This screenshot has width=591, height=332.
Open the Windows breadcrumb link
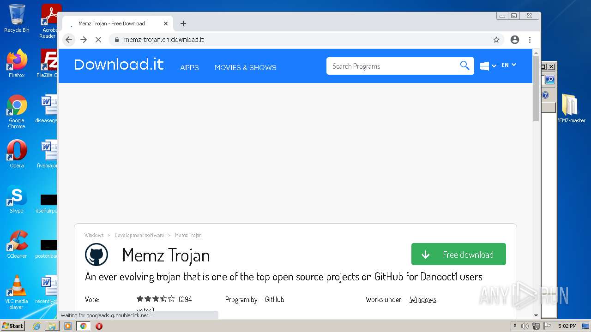pos(94,235)
